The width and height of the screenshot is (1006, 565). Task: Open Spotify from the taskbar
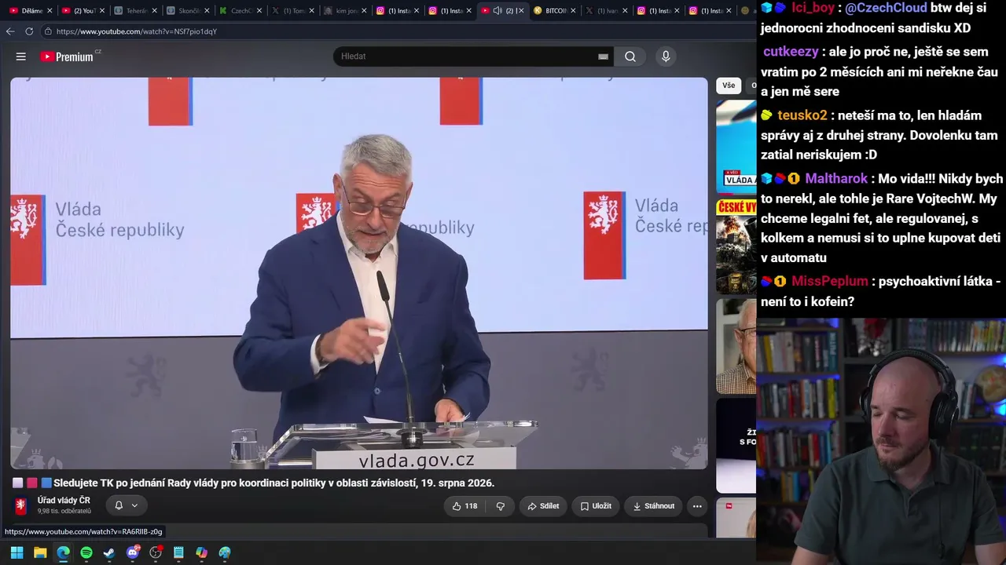[86, 552]
